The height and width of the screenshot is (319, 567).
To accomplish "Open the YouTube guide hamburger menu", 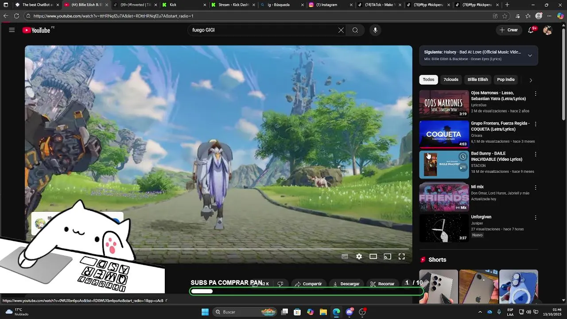I will 12,30.
